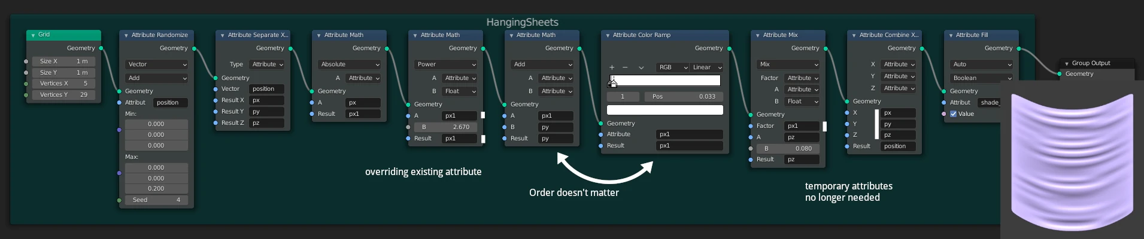Collapse the Attribute Color Ramp node triangle

pyautogui.click(x=608, y=35)
